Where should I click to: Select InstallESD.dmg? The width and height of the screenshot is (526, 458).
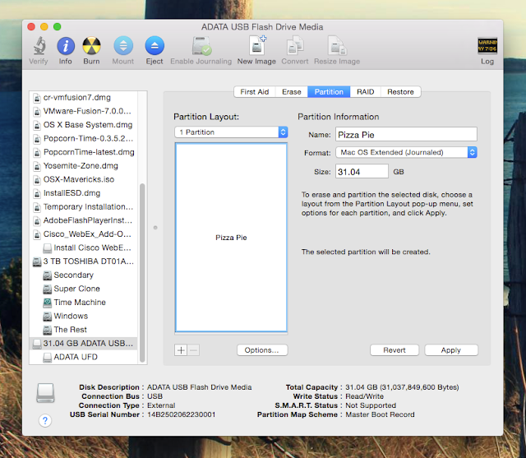(83, 193)
